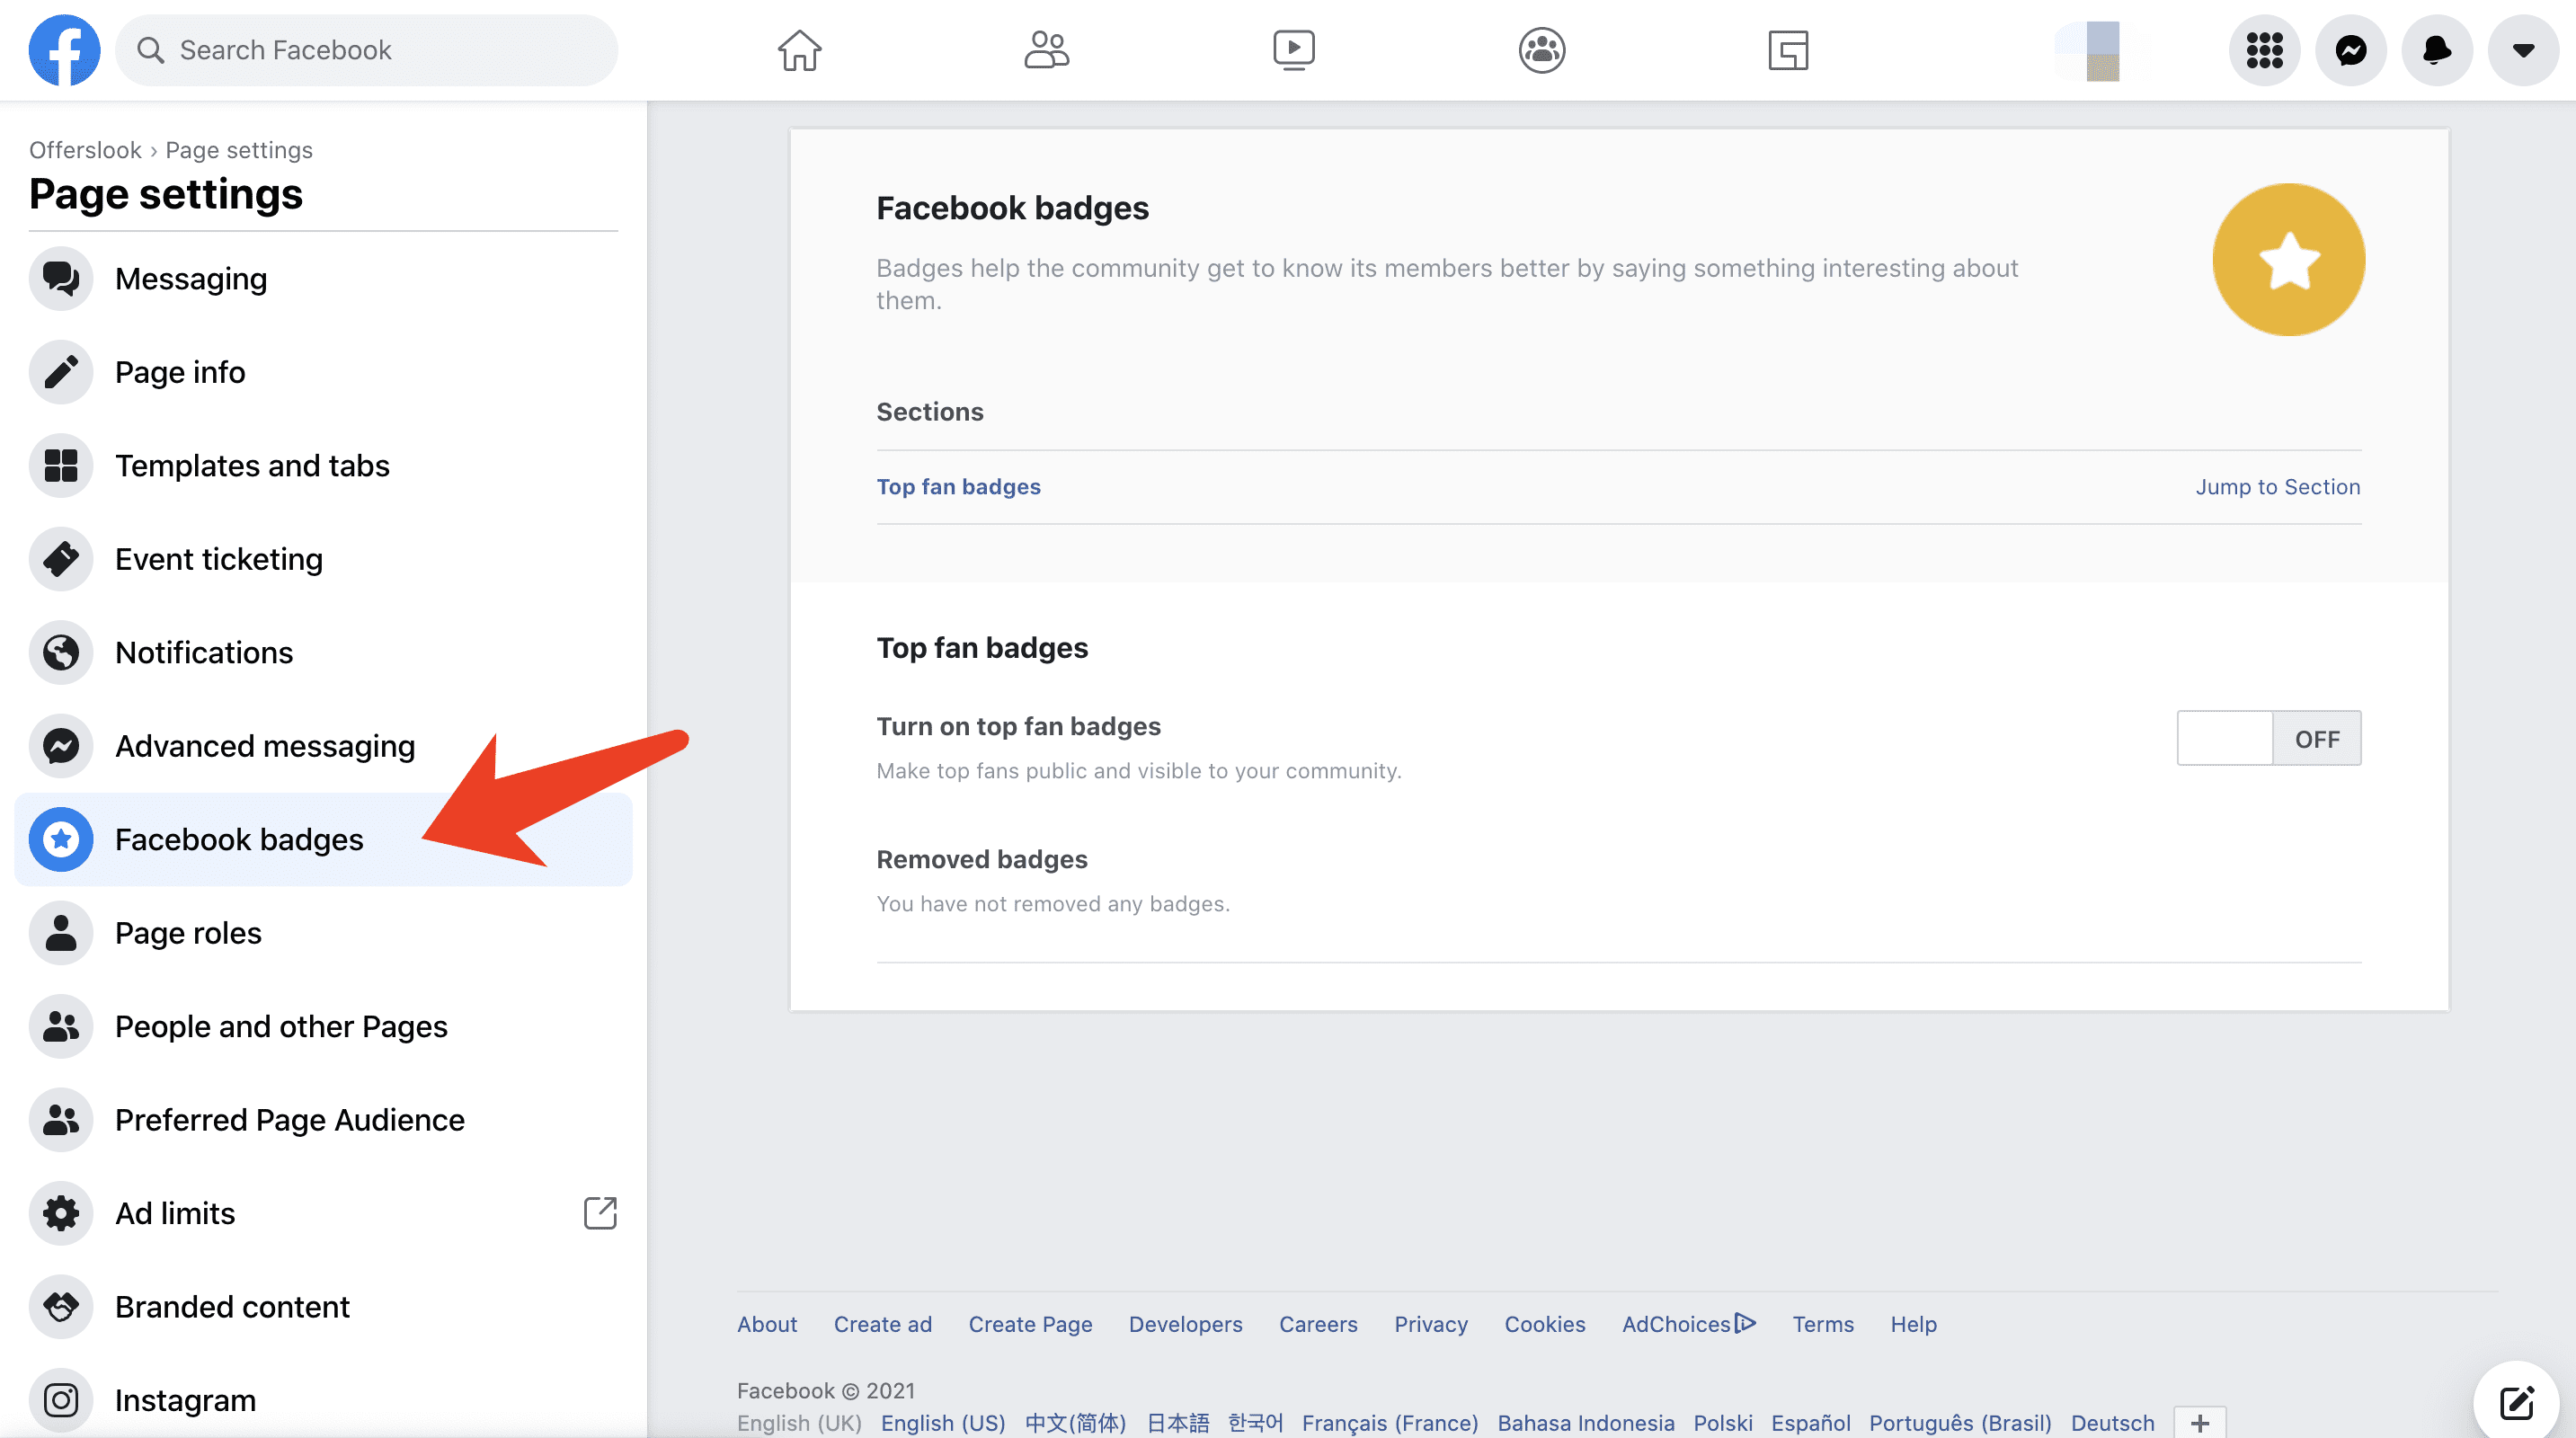This screenshot has height=1438, width=2576.
Task: Open Facebook Messenger icon
Action: click(x=2351, y=49)
